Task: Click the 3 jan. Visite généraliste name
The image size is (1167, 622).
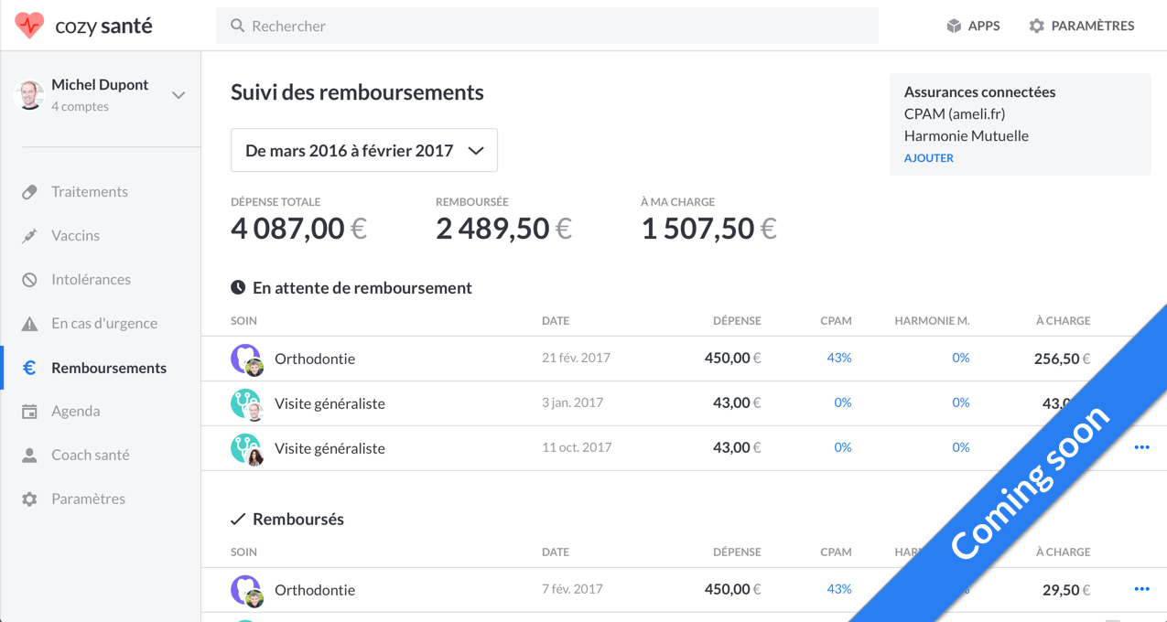Action: point(330,403)
